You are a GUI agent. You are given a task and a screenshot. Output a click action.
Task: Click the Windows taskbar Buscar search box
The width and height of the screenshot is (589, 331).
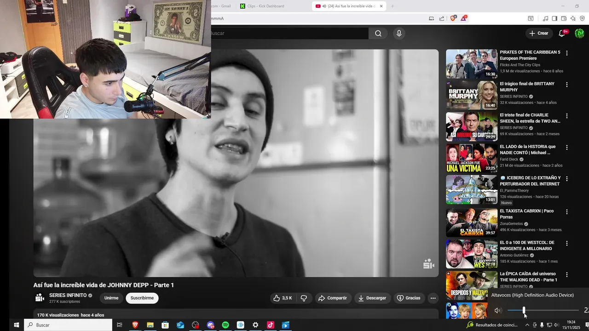coord(68,325)
